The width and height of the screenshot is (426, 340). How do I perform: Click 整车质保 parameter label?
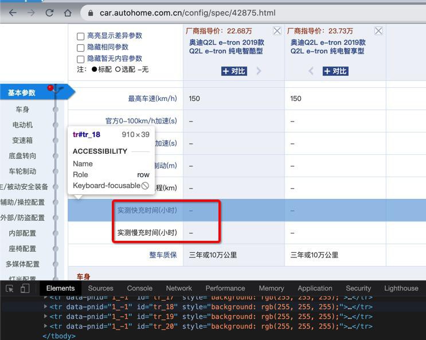click(163, 255)
